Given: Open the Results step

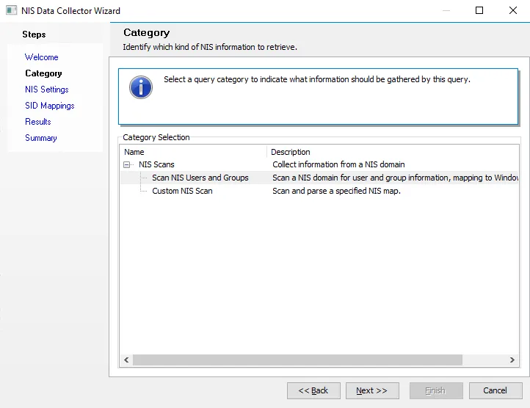Looking at the screenshot, I should tap(38, 122).
